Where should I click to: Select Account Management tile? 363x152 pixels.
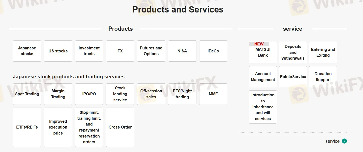click(x=263, y=77)
